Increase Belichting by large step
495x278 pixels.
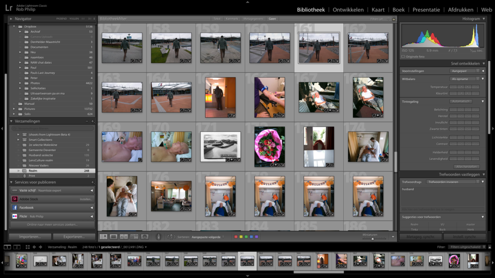[476, 110]
